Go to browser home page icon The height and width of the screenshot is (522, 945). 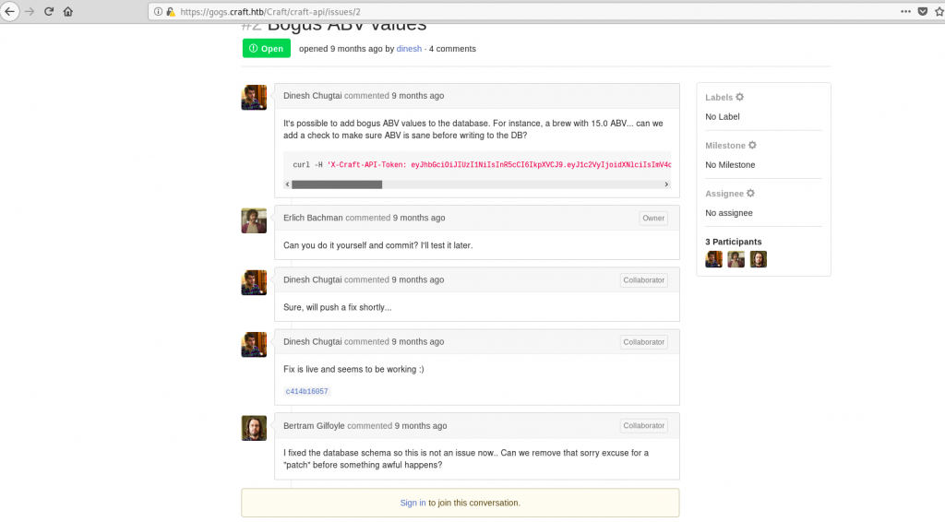68,11
